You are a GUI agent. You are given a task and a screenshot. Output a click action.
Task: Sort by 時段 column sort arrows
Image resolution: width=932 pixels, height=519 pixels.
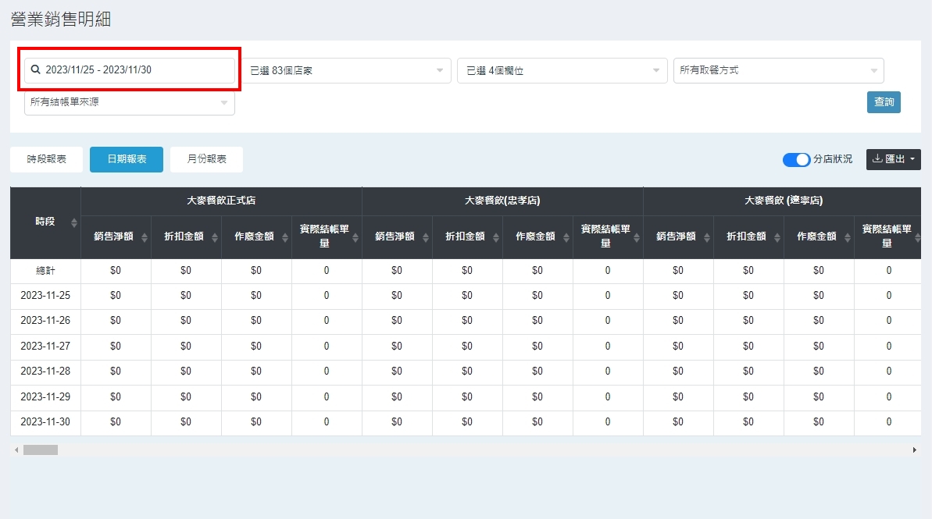(74, 222)
